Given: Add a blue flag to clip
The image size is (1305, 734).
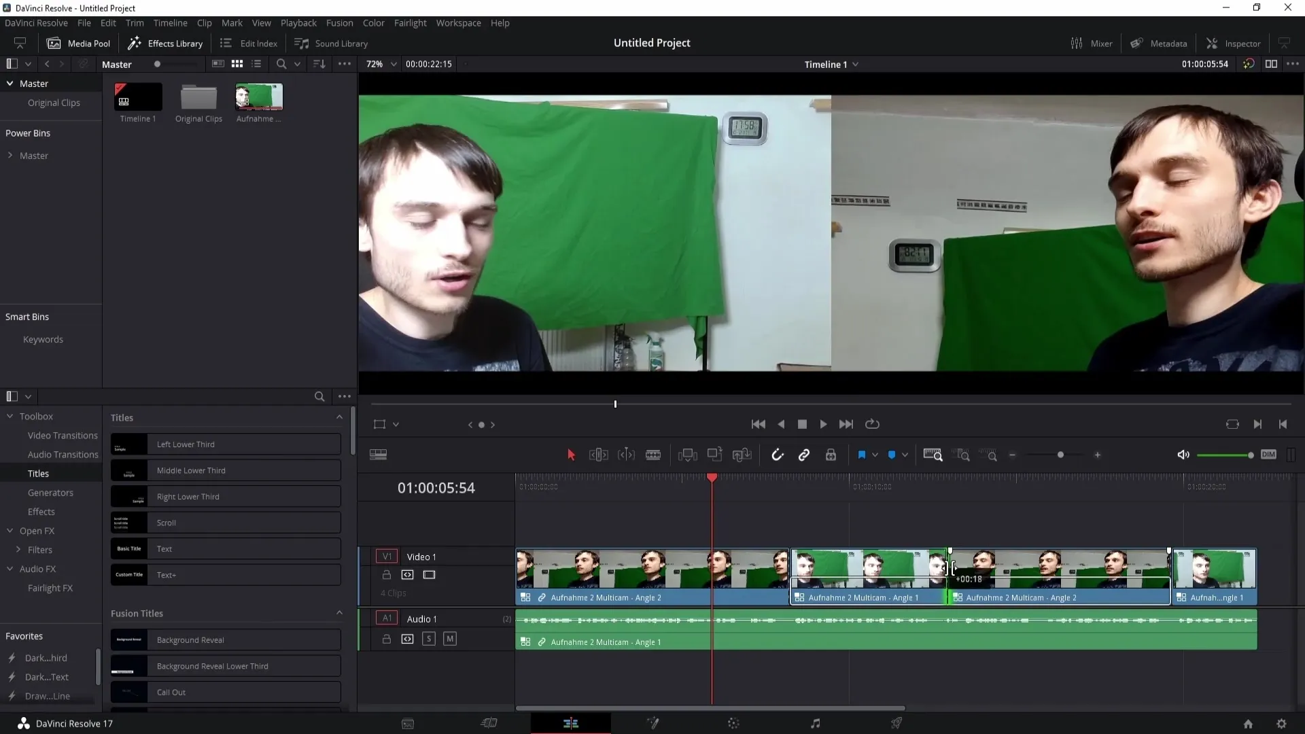Looking at the screenshot, I should pos(861,455).
